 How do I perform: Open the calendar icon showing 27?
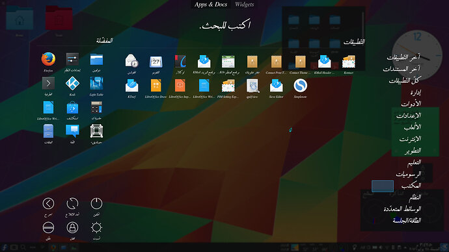pos(156,61)
